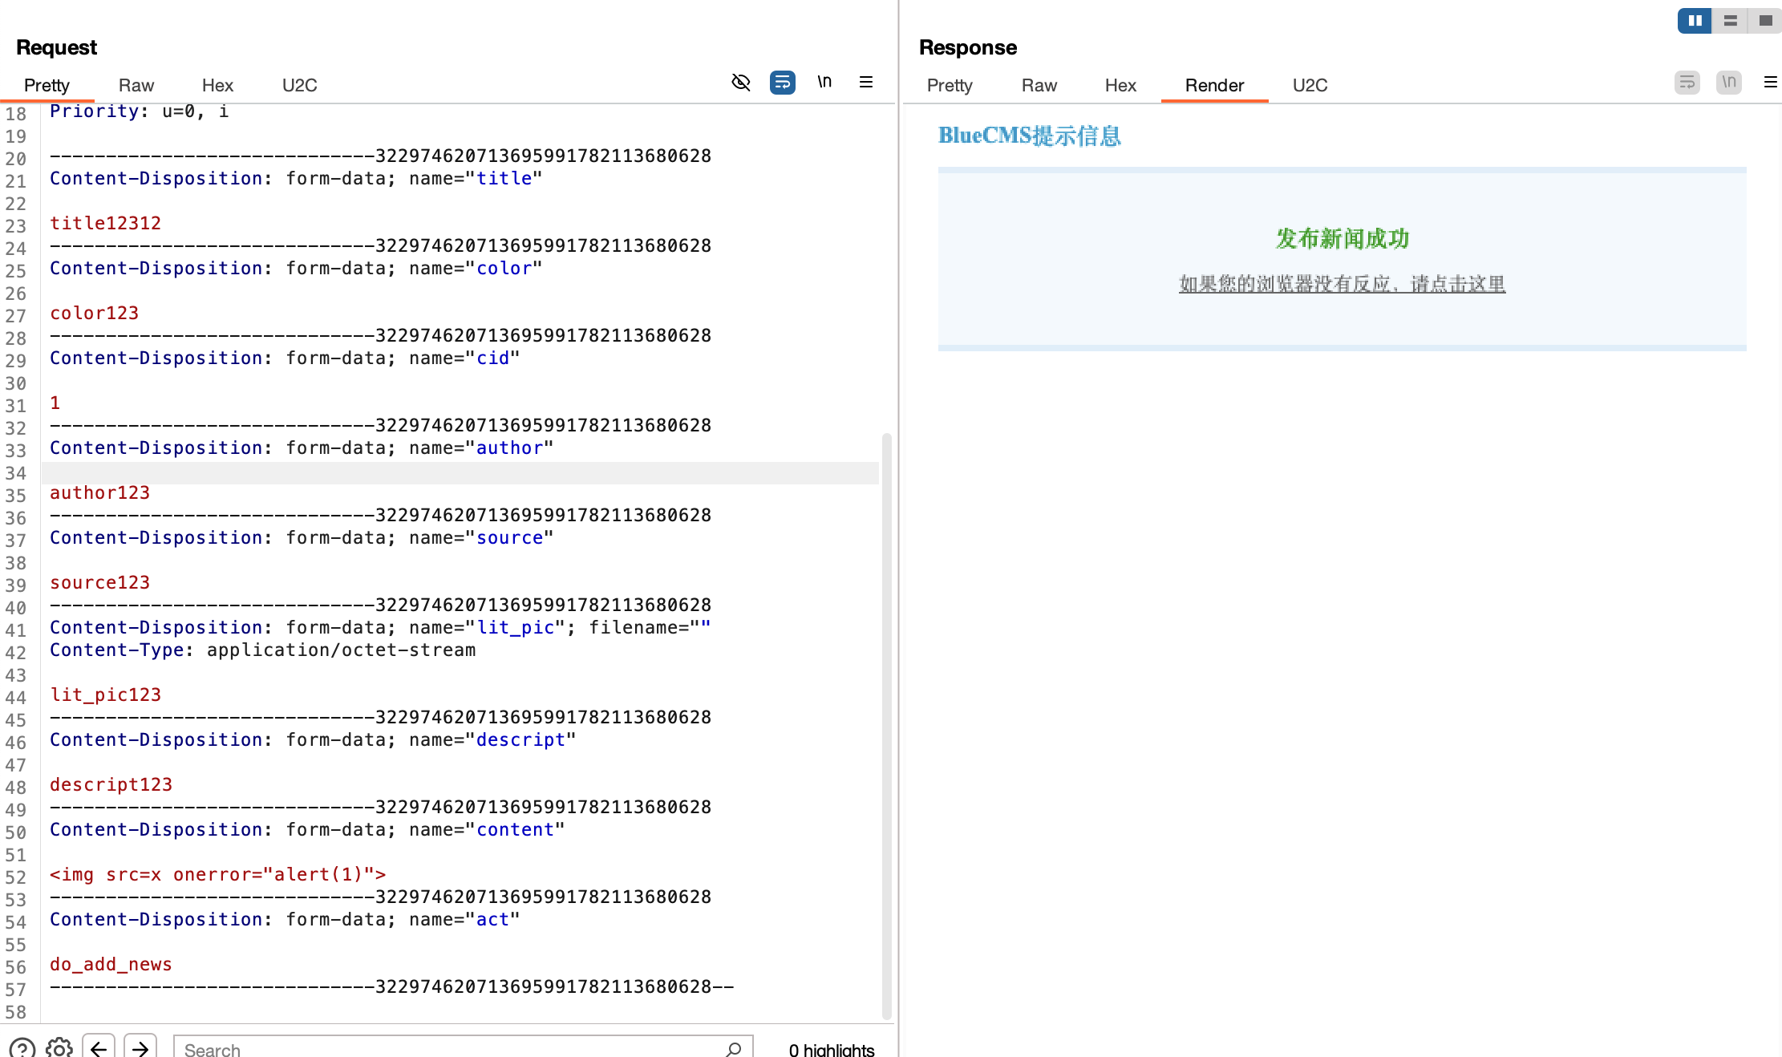This screenshot has width=1782, height=1057.
Task: Click the color123 value text
Action: pyautogui.click(x=95, y=313)
